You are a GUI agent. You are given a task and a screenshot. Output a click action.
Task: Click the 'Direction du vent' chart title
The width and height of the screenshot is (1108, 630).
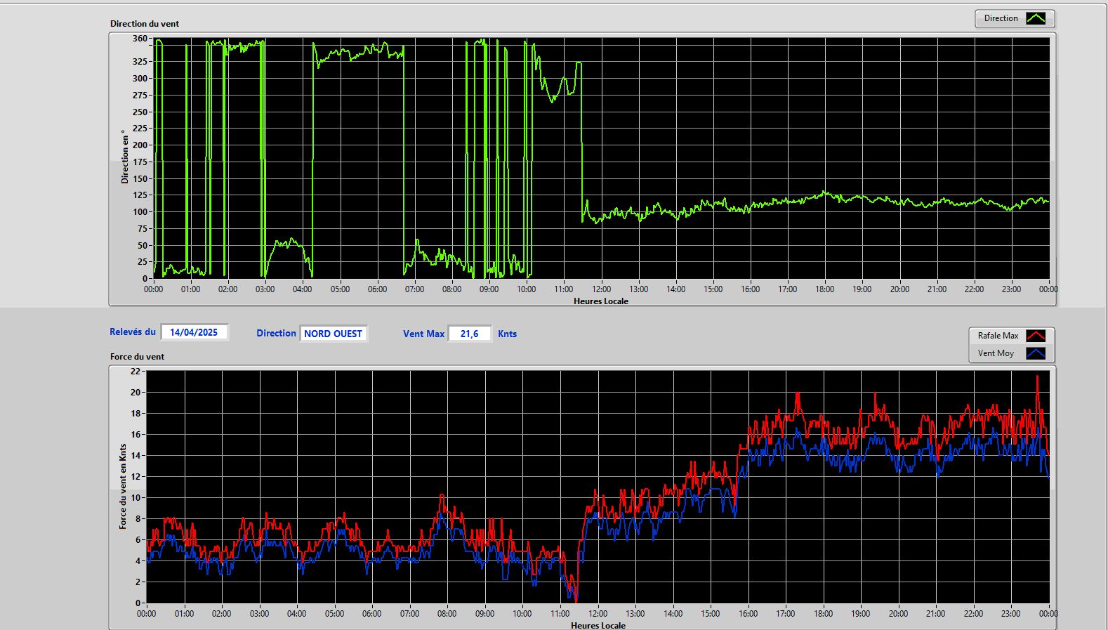point(145,23)
